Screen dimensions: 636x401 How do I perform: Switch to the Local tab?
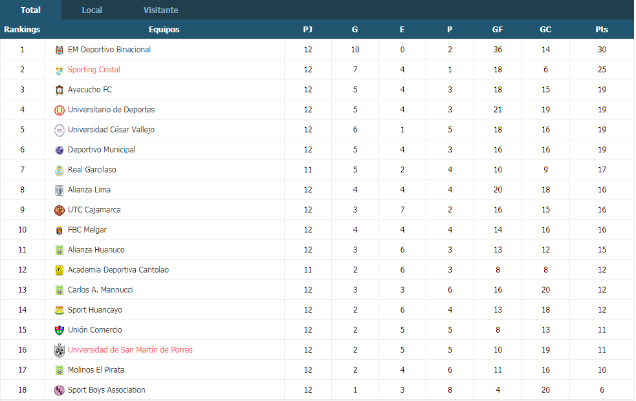coord(92,10)
